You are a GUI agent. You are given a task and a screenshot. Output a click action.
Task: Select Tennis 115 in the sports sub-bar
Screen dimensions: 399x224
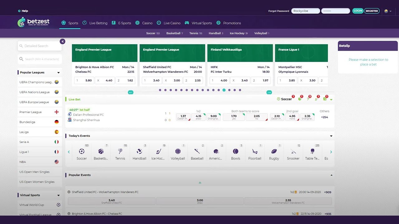pyautogui.click(x=196, y=33)
